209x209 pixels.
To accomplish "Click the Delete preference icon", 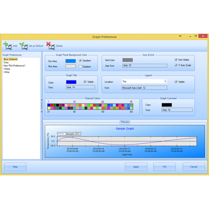I will point(51,46).
